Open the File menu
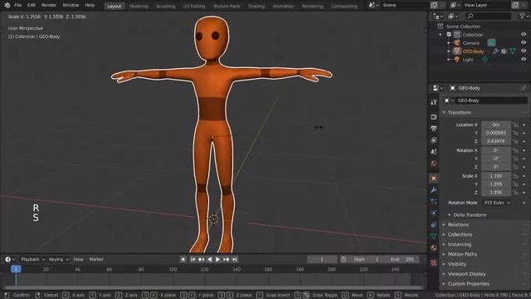Image resolution: width=531 pixels, height=299 pixels. point(18,5)
